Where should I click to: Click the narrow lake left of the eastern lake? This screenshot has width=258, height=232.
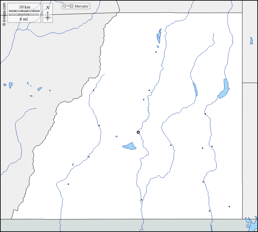pos(195,89)
